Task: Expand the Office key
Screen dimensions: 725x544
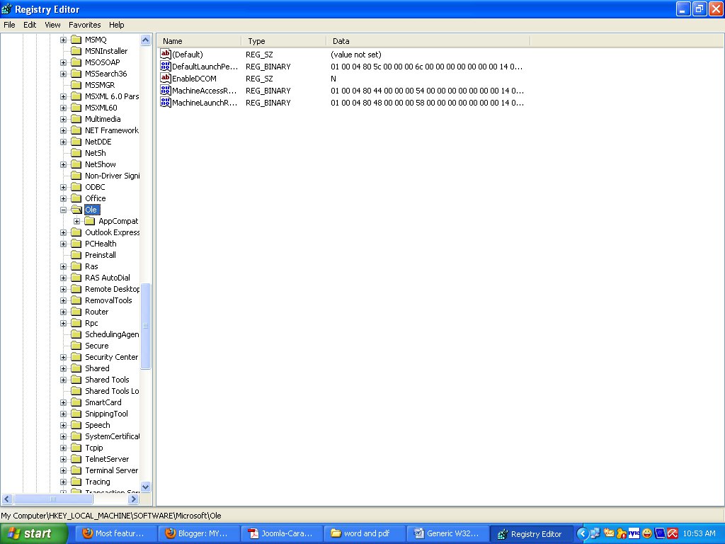Action: (x=63, y=198)
